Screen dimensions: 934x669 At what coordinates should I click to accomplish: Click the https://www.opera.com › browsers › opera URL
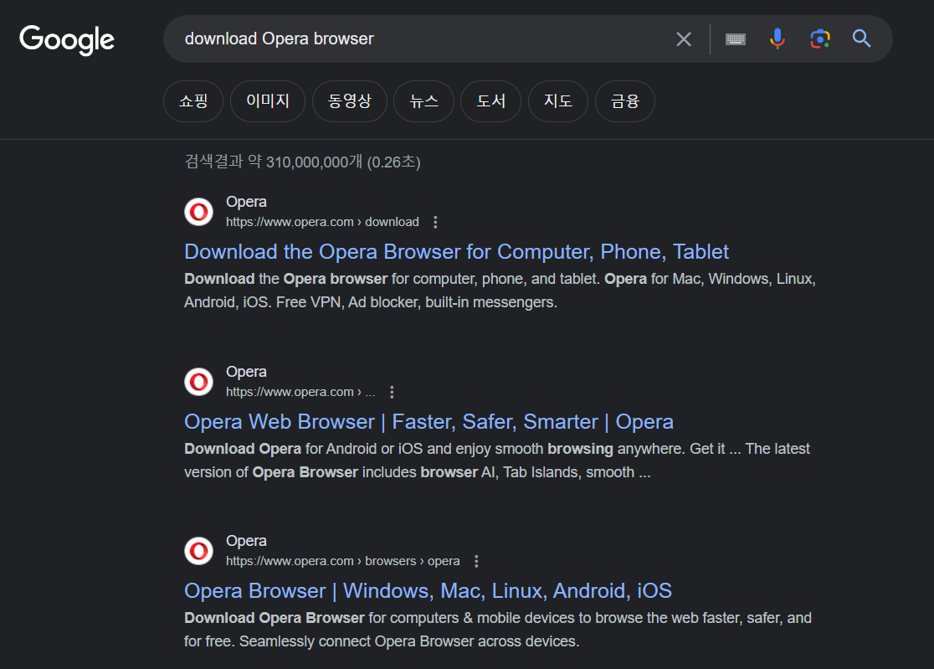click(x=342, y=561)
